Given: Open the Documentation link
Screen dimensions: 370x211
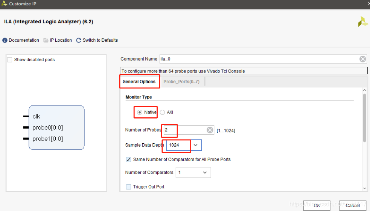Looking at the screenshot, I should pos(24,40).
